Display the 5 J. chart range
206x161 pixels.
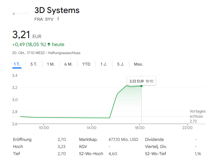(120, 64)
